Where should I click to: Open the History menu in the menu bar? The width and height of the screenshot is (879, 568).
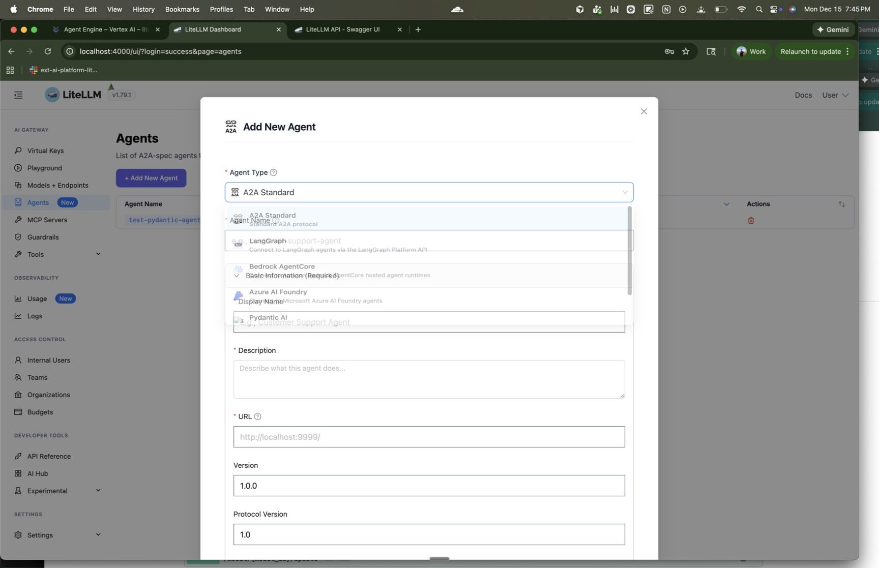pos(143,9)
